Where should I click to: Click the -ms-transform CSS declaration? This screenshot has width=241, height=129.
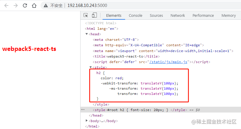click(x=144, y=89)
